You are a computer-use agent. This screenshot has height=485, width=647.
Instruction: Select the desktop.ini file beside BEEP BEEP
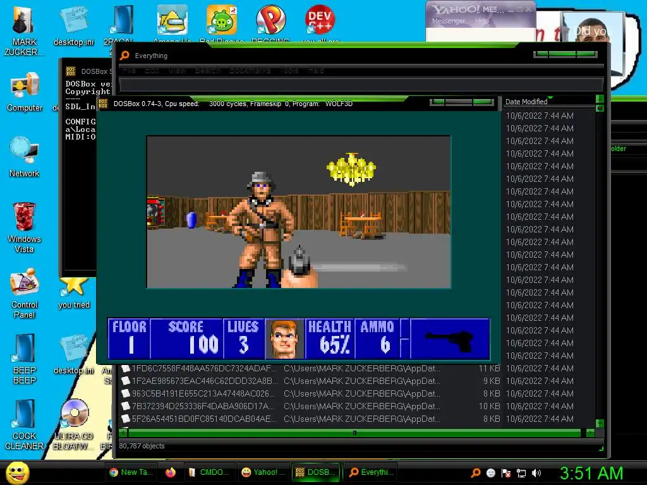point(74,354)
